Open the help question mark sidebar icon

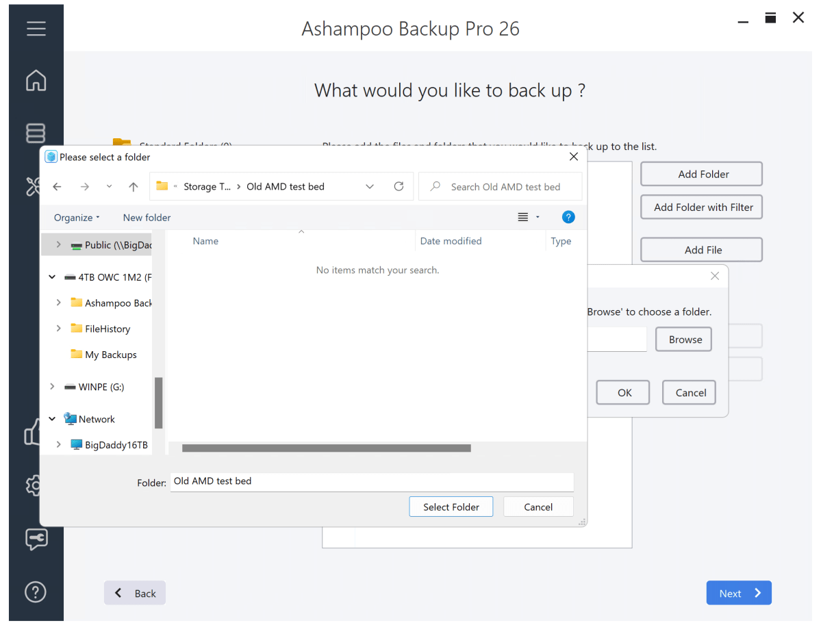[x=36, y=591]
